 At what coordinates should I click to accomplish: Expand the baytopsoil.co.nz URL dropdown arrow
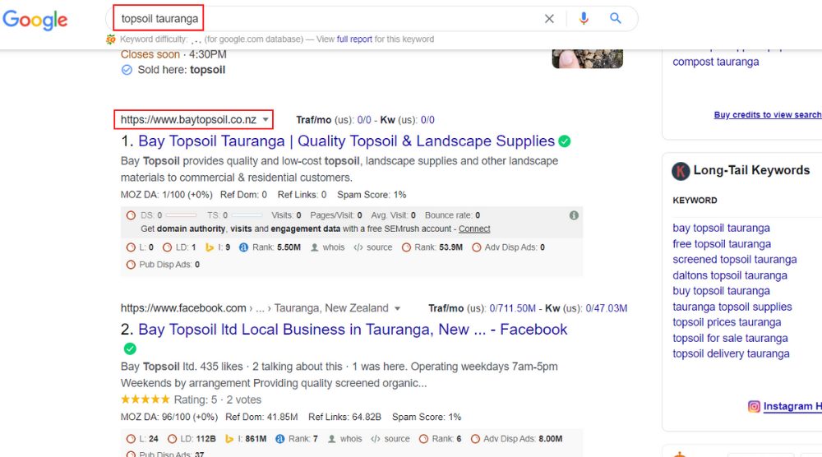(266, 120)
